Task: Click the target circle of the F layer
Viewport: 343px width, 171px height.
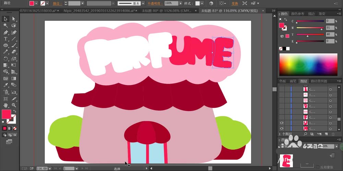Action: 330,117
